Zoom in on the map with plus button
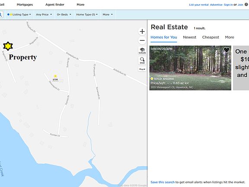Viewport: 249px width, 187px height. pos(142,31)
